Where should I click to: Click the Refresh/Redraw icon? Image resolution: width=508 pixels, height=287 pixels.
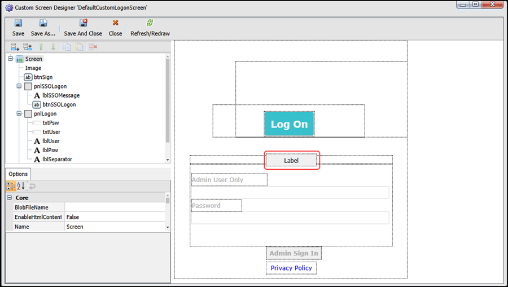[150, 24]
